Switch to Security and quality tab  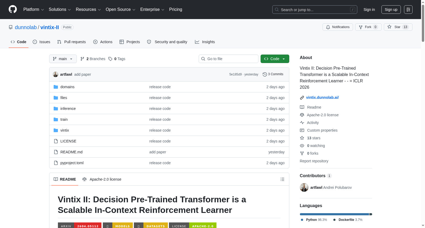point(167,42)
